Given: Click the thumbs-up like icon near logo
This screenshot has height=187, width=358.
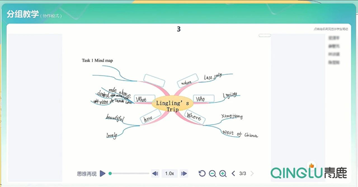Looking at the screenshot, I should tap(311, 165).
